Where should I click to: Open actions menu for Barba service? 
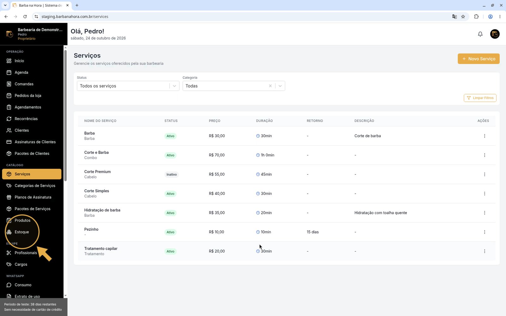(484, 136)
